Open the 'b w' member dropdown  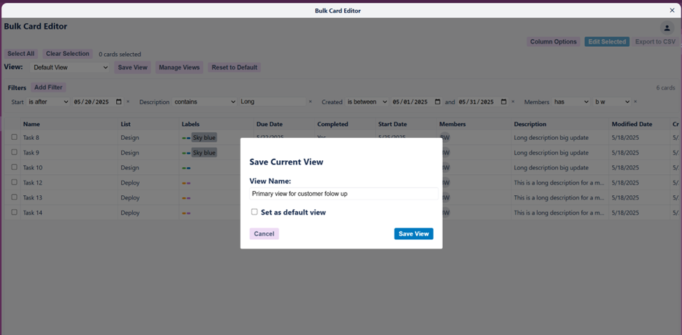(x=612, y=102)
